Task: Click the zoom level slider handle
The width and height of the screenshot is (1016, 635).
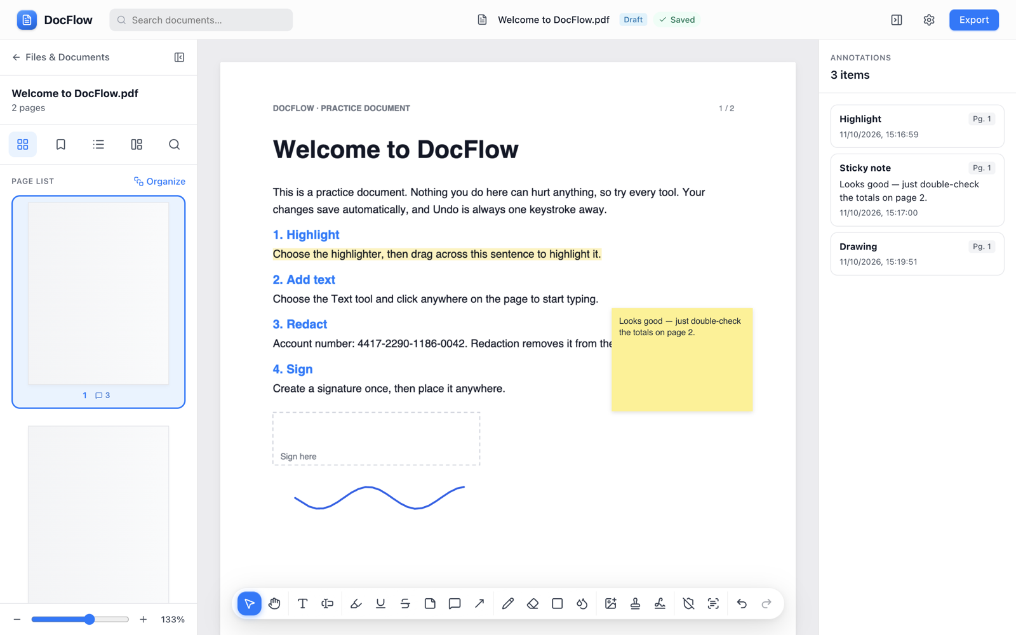Action: pyautogui.click(x=90, y=619)
